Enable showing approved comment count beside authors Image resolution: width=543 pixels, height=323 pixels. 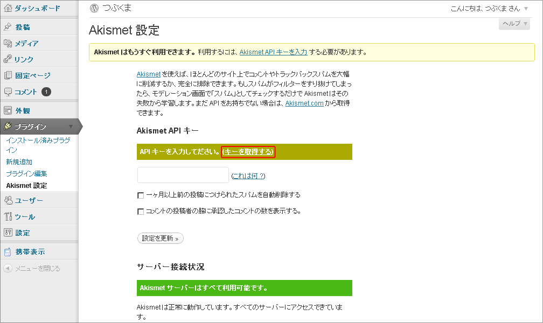(141, 211)
